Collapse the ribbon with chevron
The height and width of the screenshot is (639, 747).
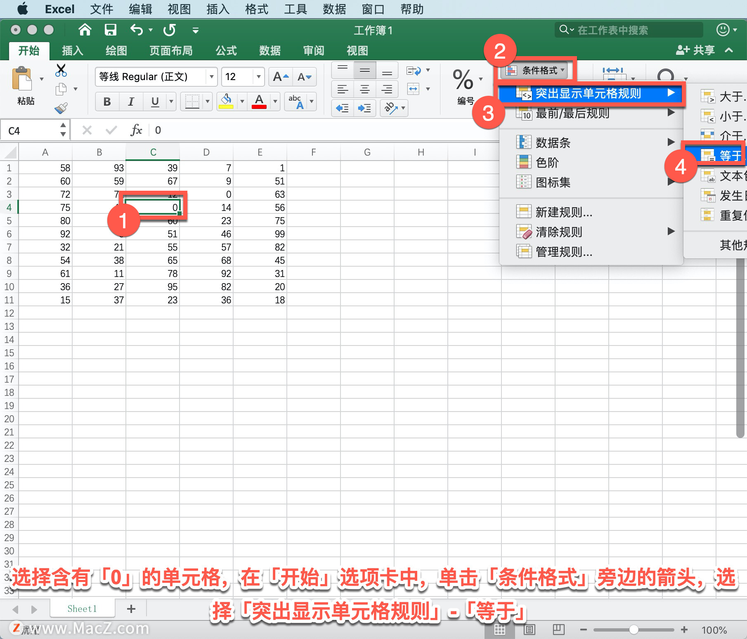pyautogui.click(x=729, y=50)
